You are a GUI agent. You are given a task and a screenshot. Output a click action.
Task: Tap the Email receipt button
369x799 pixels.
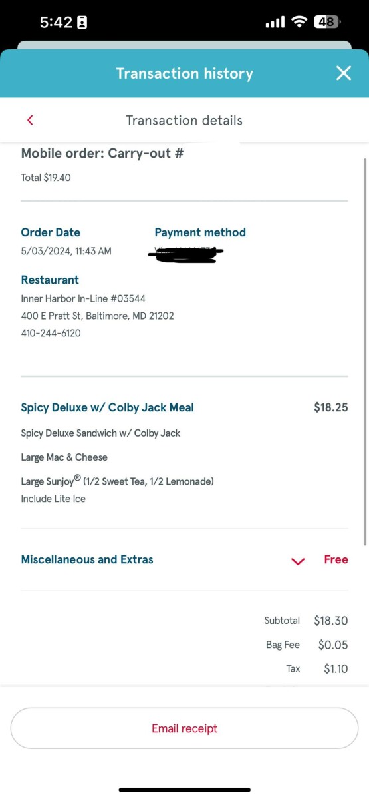pyautogui.click(x=184, y=728)
